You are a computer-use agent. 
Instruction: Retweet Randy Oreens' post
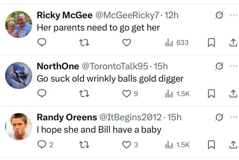pos(84,145)
